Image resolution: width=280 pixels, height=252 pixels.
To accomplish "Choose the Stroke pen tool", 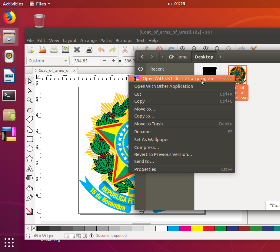I will click(x=30, y=198).
